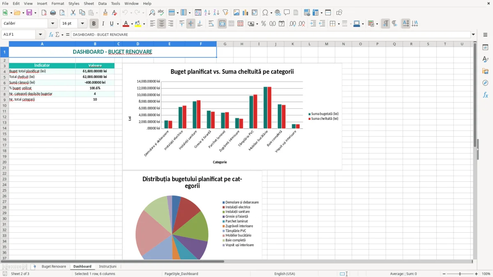This screenshot has height=277, width=493.
Task: Click the Sort Descending icon
Action: coord(217,13)
